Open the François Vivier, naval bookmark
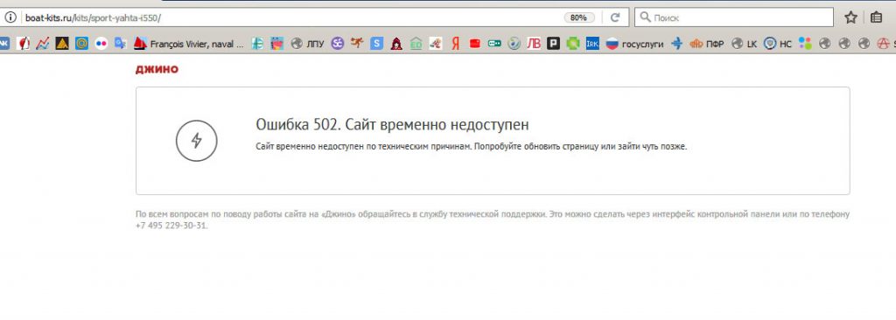The image size is (896, 320). pyautogui.click(x=189, y=43)
